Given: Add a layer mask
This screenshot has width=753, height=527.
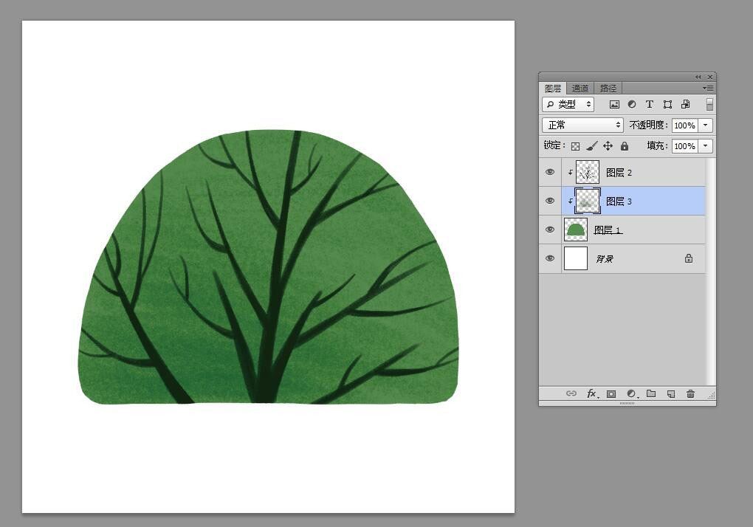Looking at the screenshot, I should click(611, 394).
